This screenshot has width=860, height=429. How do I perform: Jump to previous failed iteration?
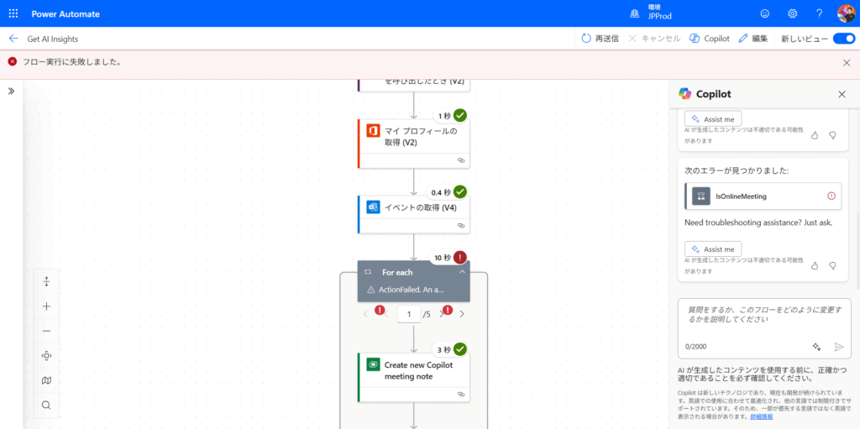[x=382, y=312]
